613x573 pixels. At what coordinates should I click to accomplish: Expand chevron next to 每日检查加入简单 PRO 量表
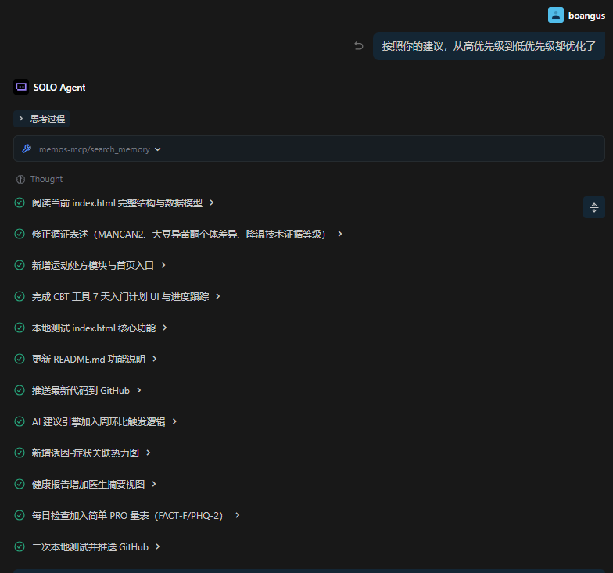pos(237,515)
